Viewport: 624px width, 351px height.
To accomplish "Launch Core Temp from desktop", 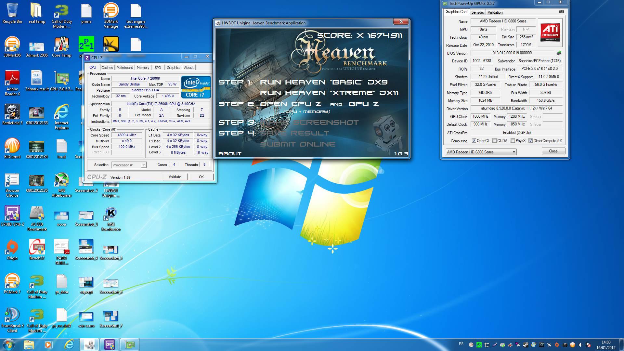I will point(61,47).
